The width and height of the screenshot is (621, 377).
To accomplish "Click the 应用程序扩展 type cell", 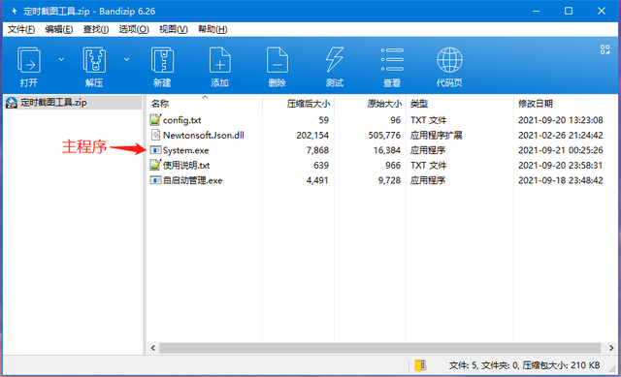I will tap(436, 136).
